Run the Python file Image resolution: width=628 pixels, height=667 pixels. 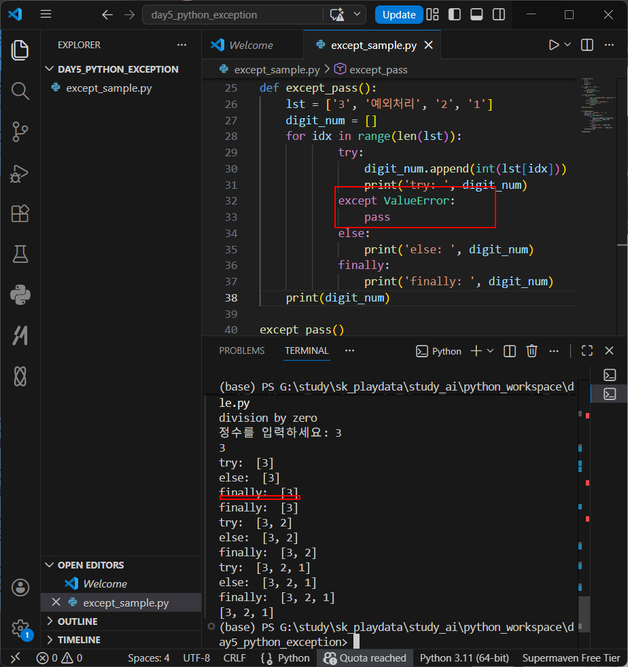point(553,45)
